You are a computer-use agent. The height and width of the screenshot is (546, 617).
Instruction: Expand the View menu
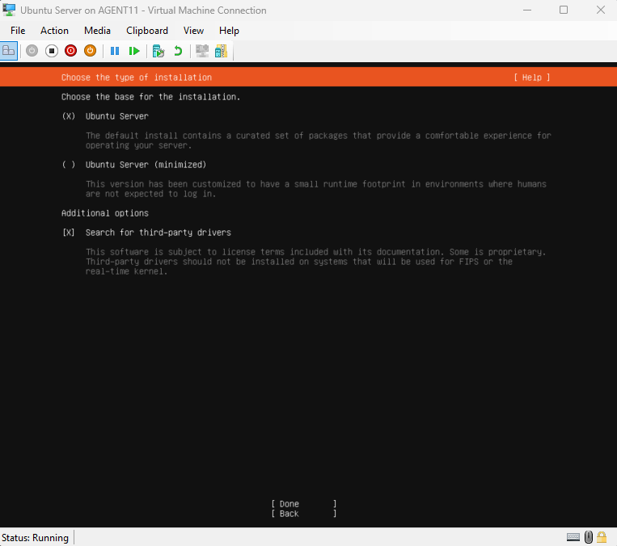(193, 31)
